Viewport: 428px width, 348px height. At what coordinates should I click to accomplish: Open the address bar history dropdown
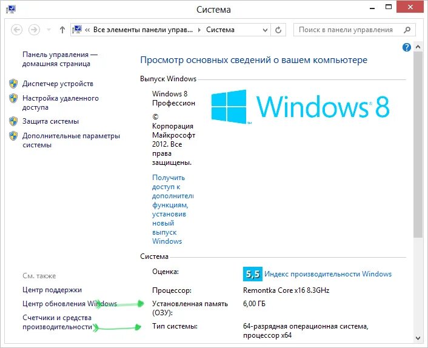(x=265, y=30)
